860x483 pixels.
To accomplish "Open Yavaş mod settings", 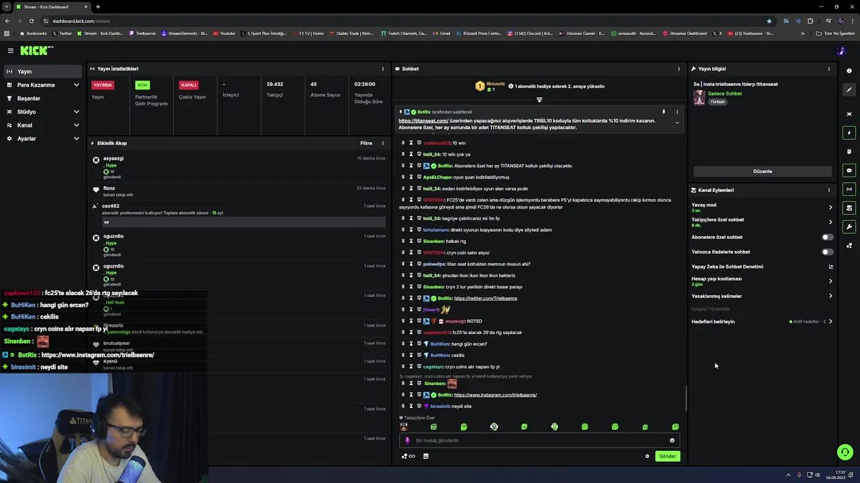I will click(763, 207).
